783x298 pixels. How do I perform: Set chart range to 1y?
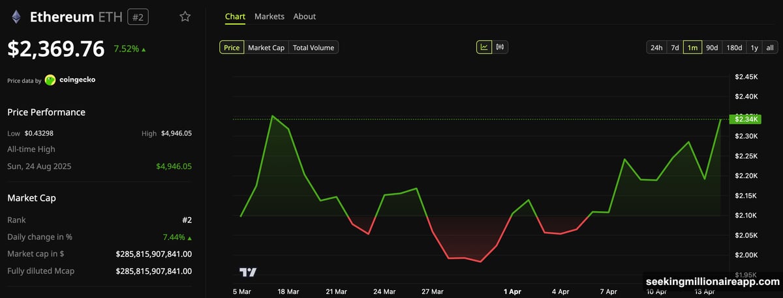point(754,48)
